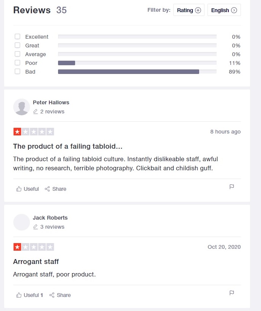Enable the Excellent rating checkbox
This screenshot has width=261, height=311.
click(17, 36)
